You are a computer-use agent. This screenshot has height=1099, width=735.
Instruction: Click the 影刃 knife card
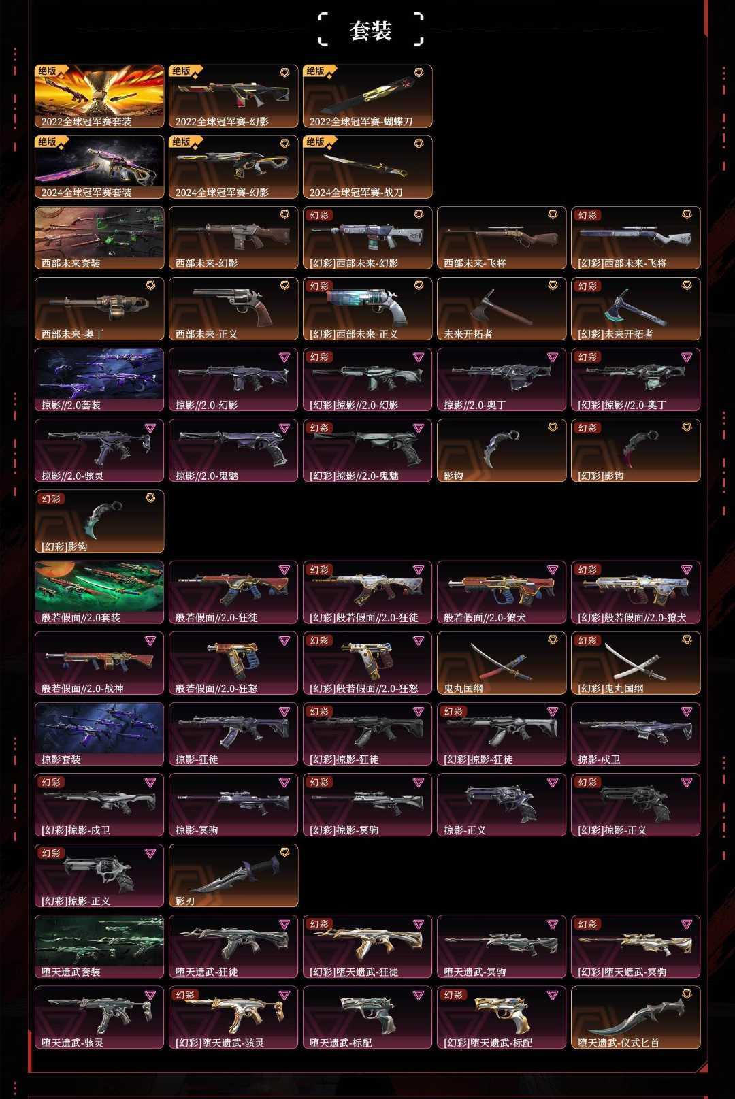coord(233,875)
